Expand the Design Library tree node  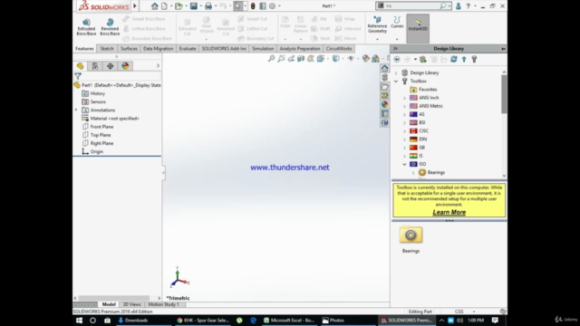pos(396,72)
